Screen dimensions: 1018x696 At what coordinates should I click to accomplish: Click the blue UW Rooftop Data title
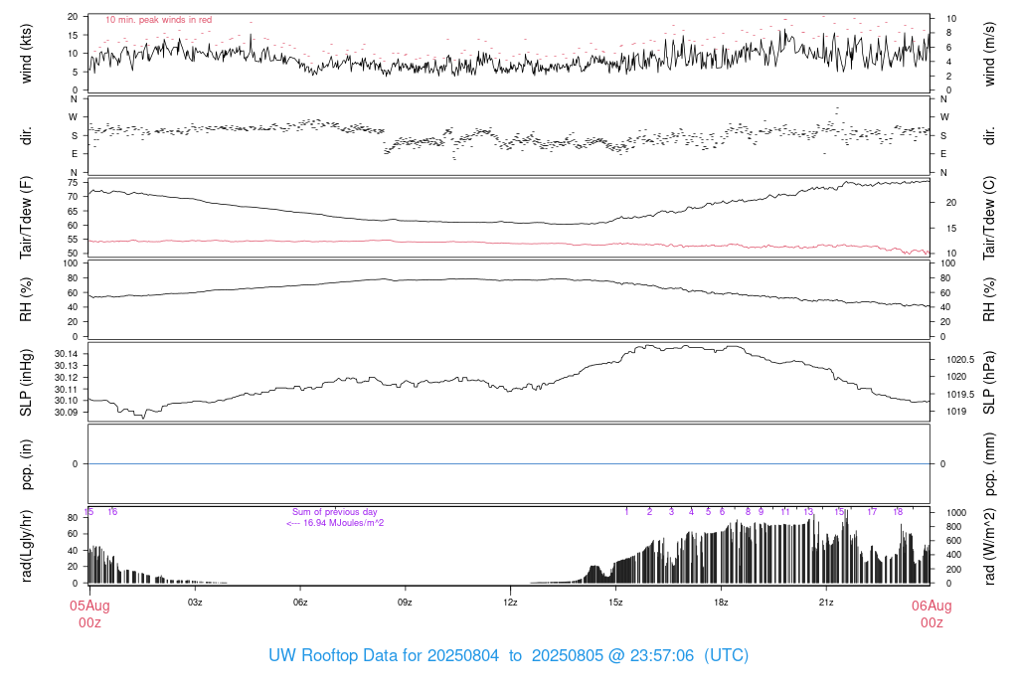point(508,656)
